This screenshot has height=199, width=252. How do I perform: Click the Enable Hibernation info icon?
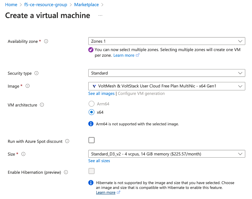[66, 172]
